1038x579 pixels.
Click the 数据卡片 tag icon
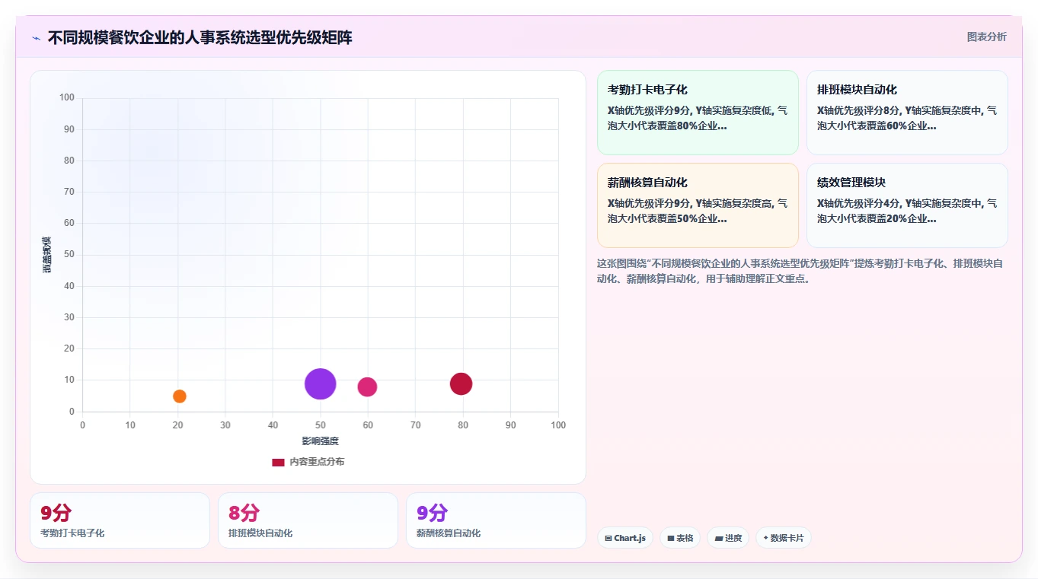pyautogui.click(x=766, y=538)
